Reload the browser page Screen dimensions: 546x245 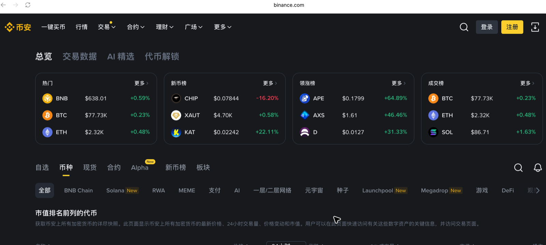coord(28,5)
